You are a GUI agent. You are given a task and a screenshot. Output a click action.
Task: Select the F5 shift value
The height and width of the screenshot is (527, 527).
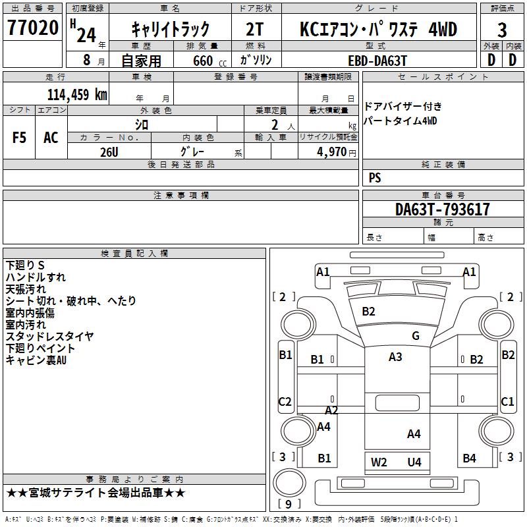pyautogui.click(x=20, y=138)
